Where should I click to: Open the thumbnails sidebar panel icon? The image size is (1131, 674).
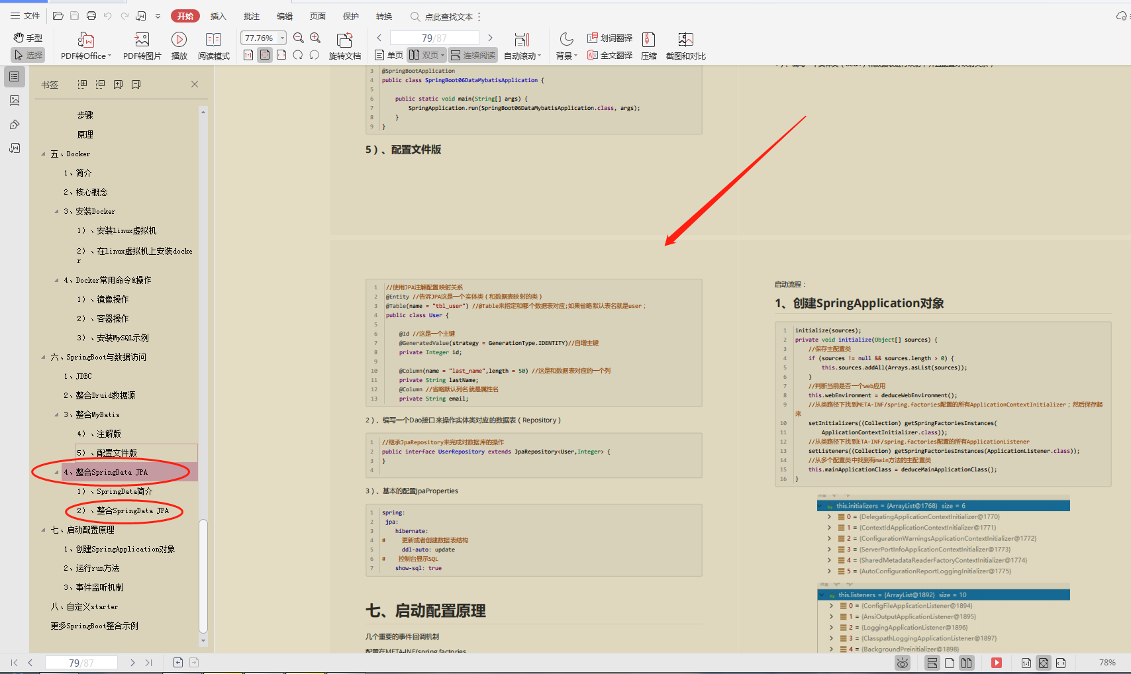point(15,101)
